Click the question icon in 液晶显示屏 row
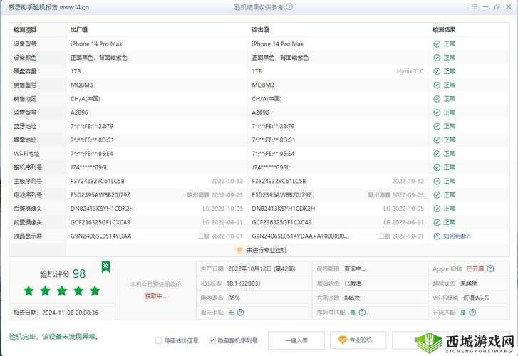The height and width of the screenshot is (356, 518). point(437,236)
